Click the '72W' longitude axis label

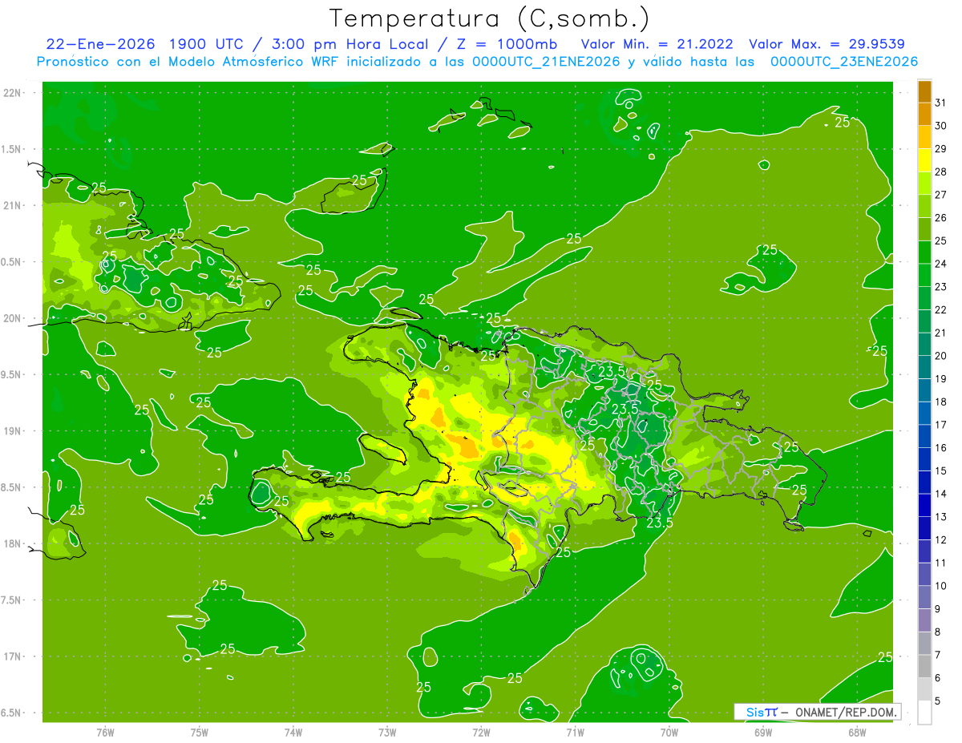coord(481,732)
